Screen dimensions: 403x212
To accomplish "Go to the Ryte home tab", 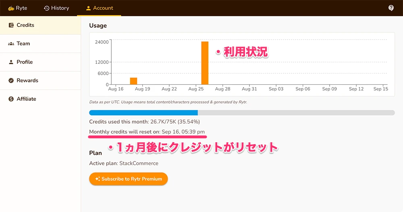I will (18, 8).
